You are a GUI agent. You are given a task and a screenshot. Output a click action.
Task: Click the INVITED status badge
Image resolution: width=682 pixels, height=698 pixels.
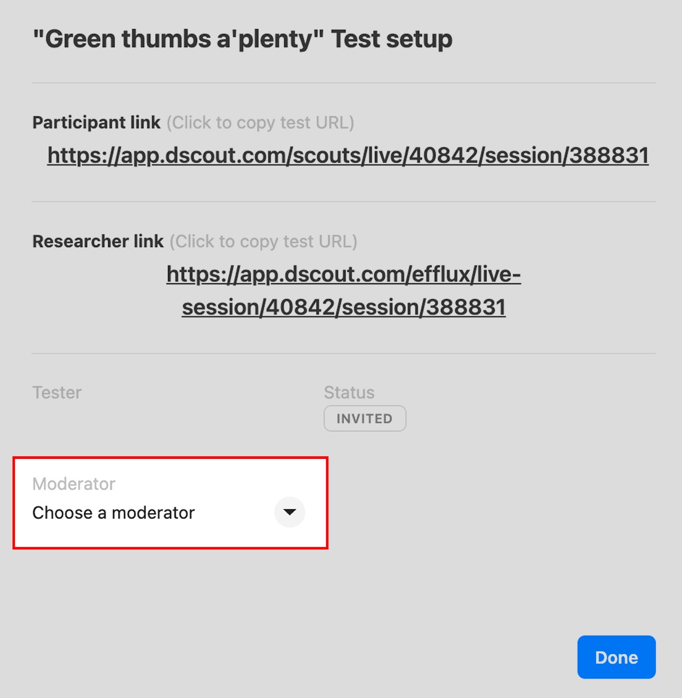365,419
